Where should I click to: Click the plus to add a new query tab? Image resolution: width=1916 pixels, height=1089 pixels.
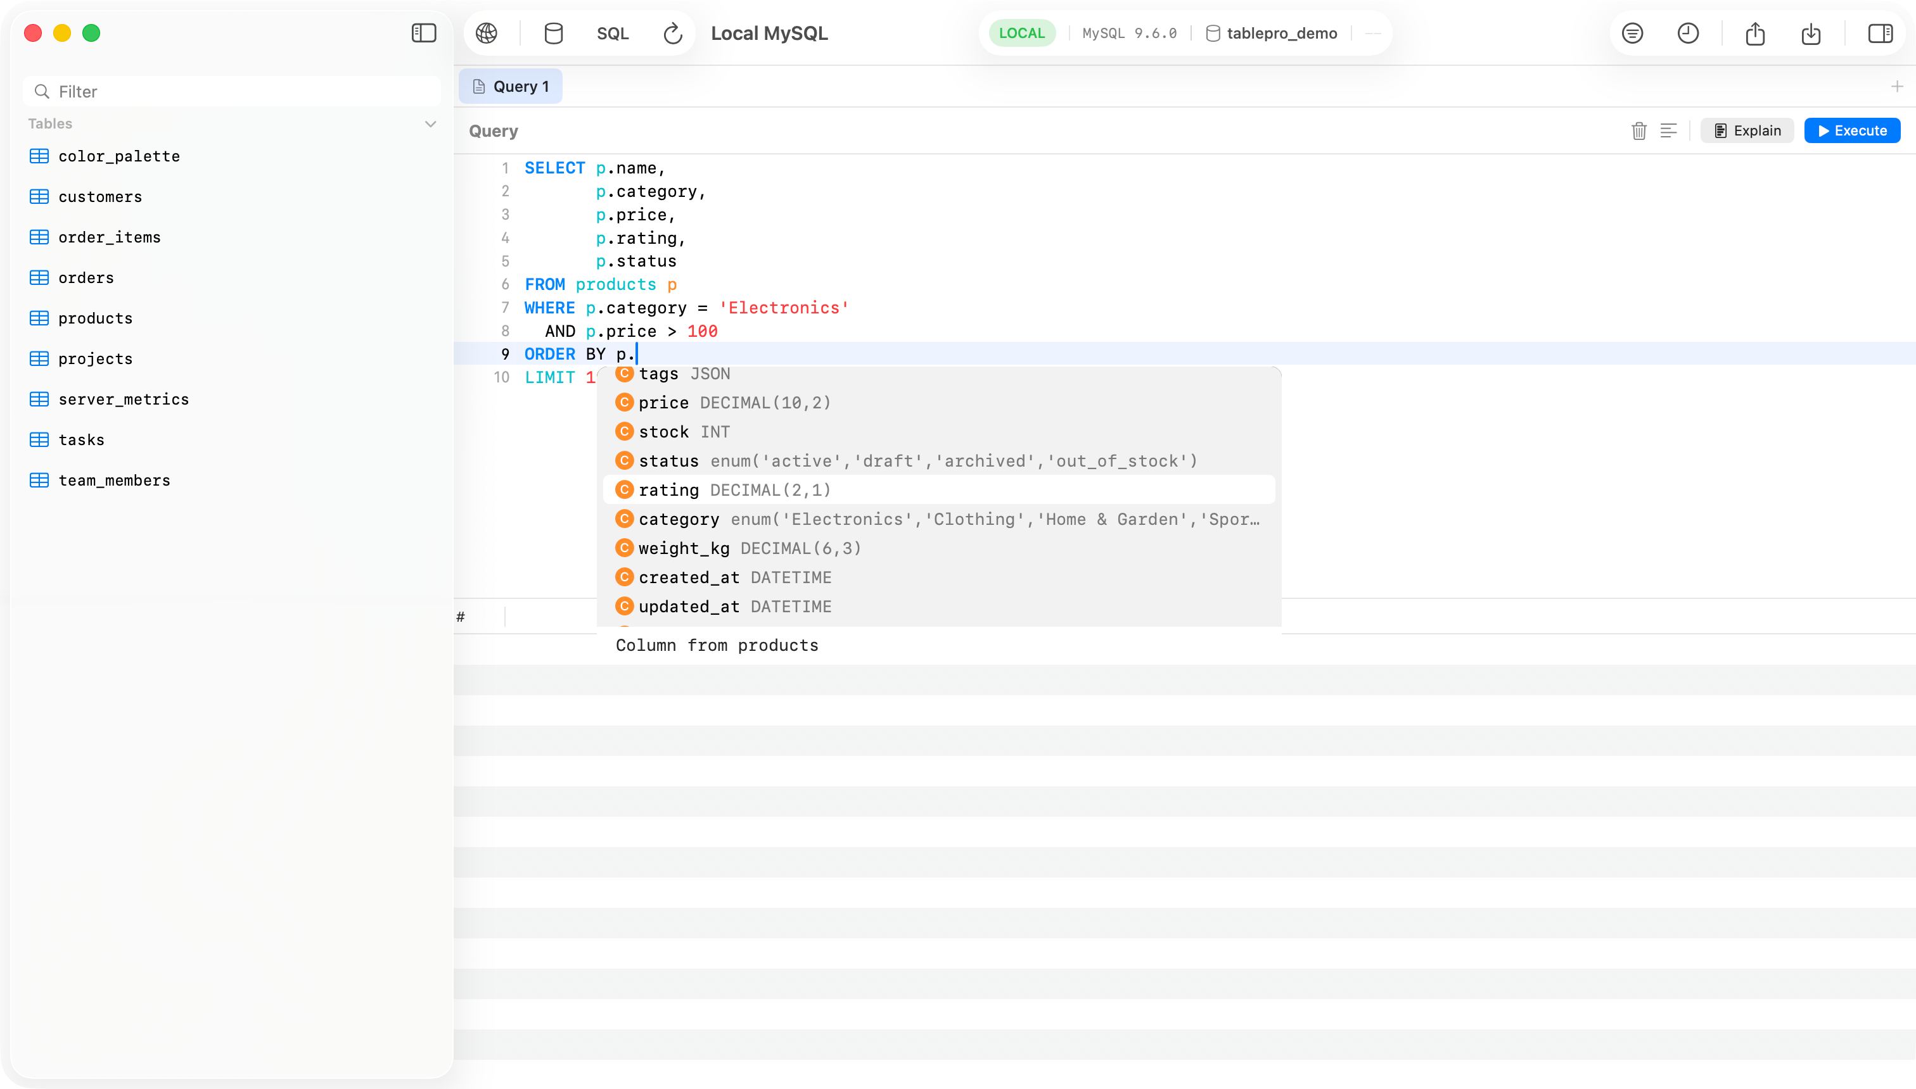(1898, 85)
